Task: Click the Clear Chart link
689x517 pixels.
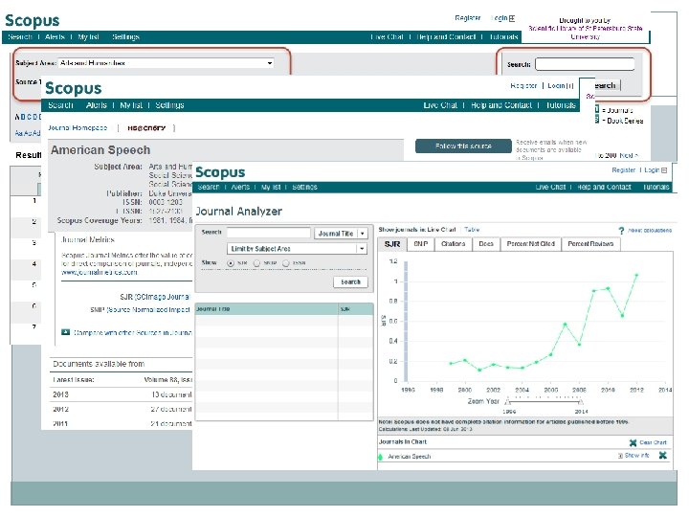Action: point(653,442)
